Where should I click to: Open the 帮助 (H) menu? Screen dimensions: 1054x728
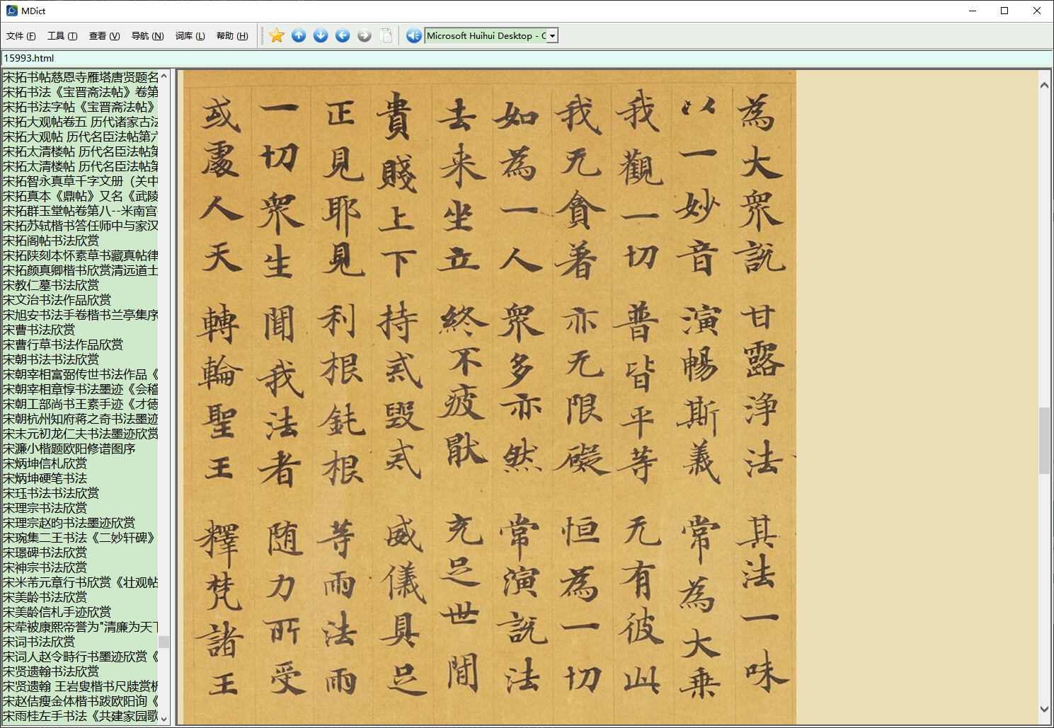[232, 36]
